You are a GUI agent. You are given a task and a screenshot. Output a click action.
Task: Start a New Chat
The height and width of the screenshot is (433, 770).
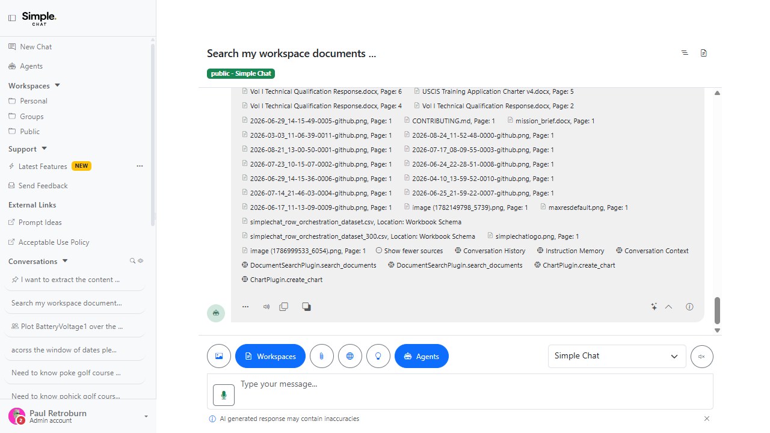pos(30,47)
